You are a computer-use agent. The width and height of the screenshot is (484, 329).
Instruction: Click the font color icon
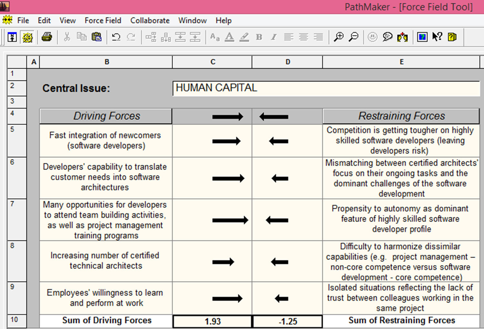pos(229,37)
